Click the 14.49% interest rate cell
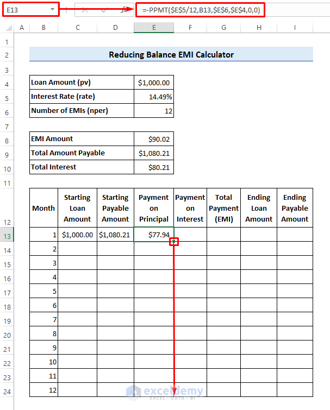 coord(154,97)
